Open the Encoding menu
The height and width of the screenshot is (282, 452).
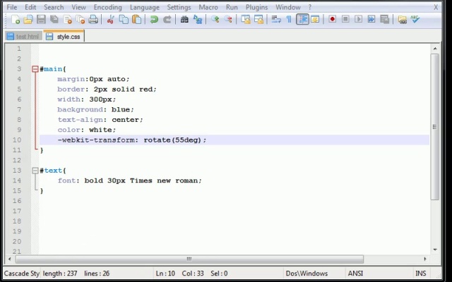coord(107,7)
